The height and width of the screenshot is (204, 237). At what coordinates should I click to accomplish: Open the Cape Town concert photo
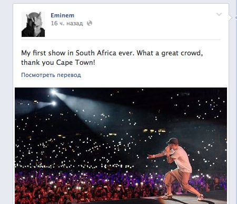pyautogui.click(x=121, y=145)
